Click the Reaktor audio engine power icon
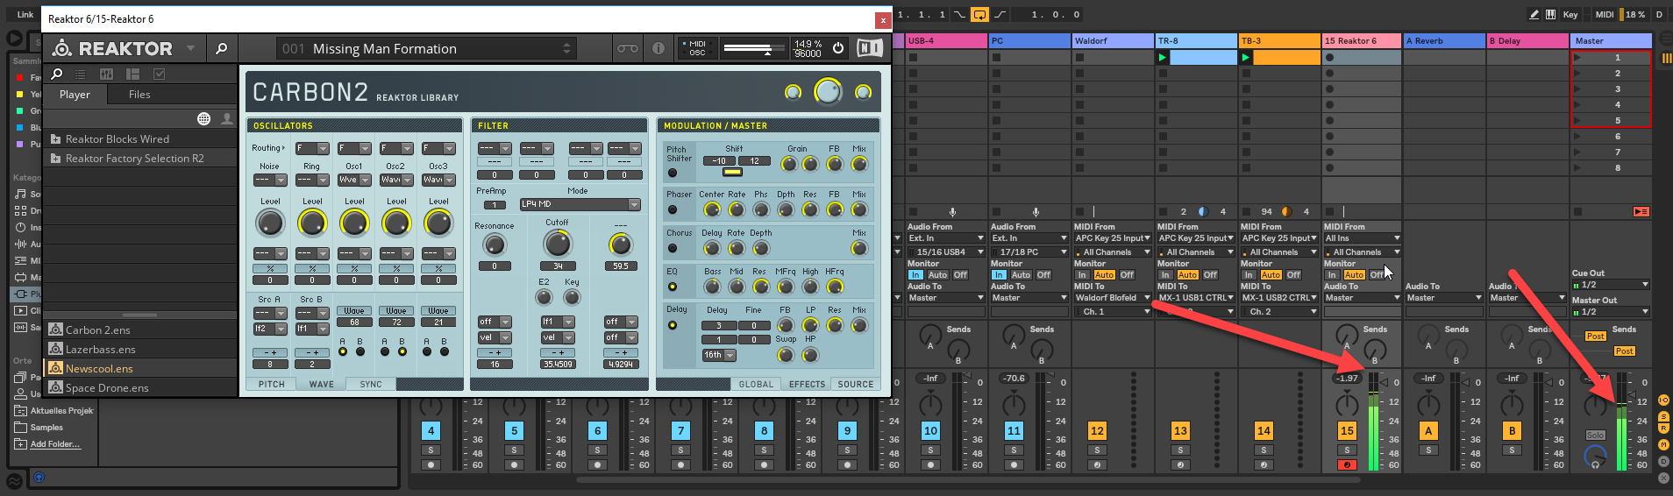This screenshot has width=1673, height=496. coord(838,49)
